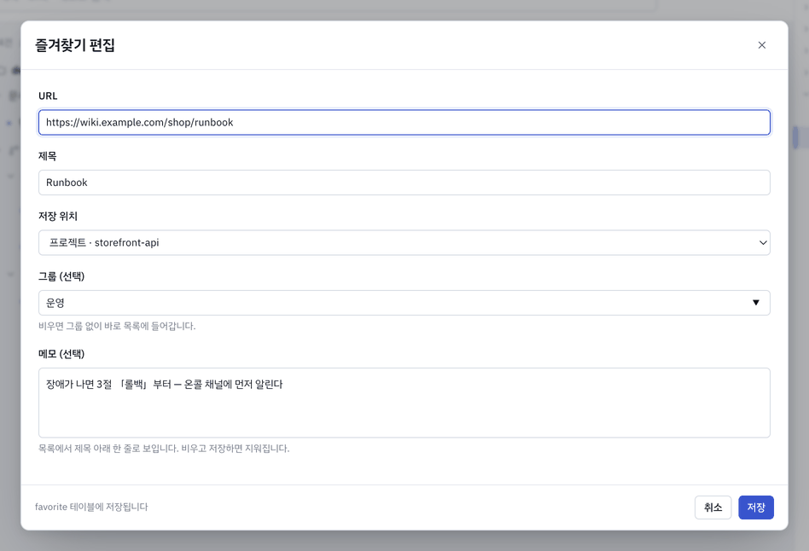
Task: Click the URL field label
Action: pos(48,96)
